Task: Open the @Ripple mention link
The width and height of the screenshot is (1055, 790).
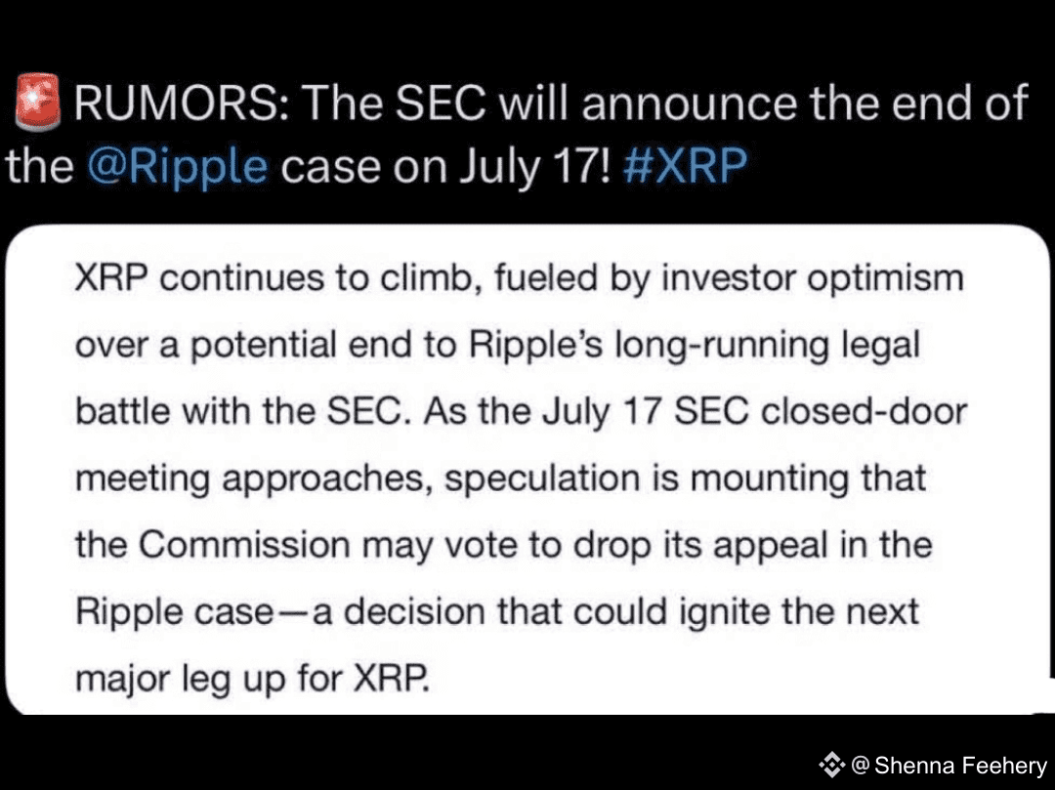Action: click(x=176, y=168)
